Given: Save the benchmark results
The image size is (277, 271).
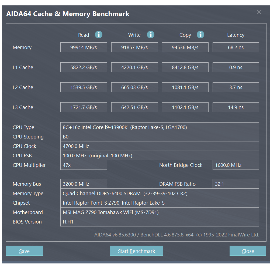Looking at the screenshot, I should pos(24,251).
